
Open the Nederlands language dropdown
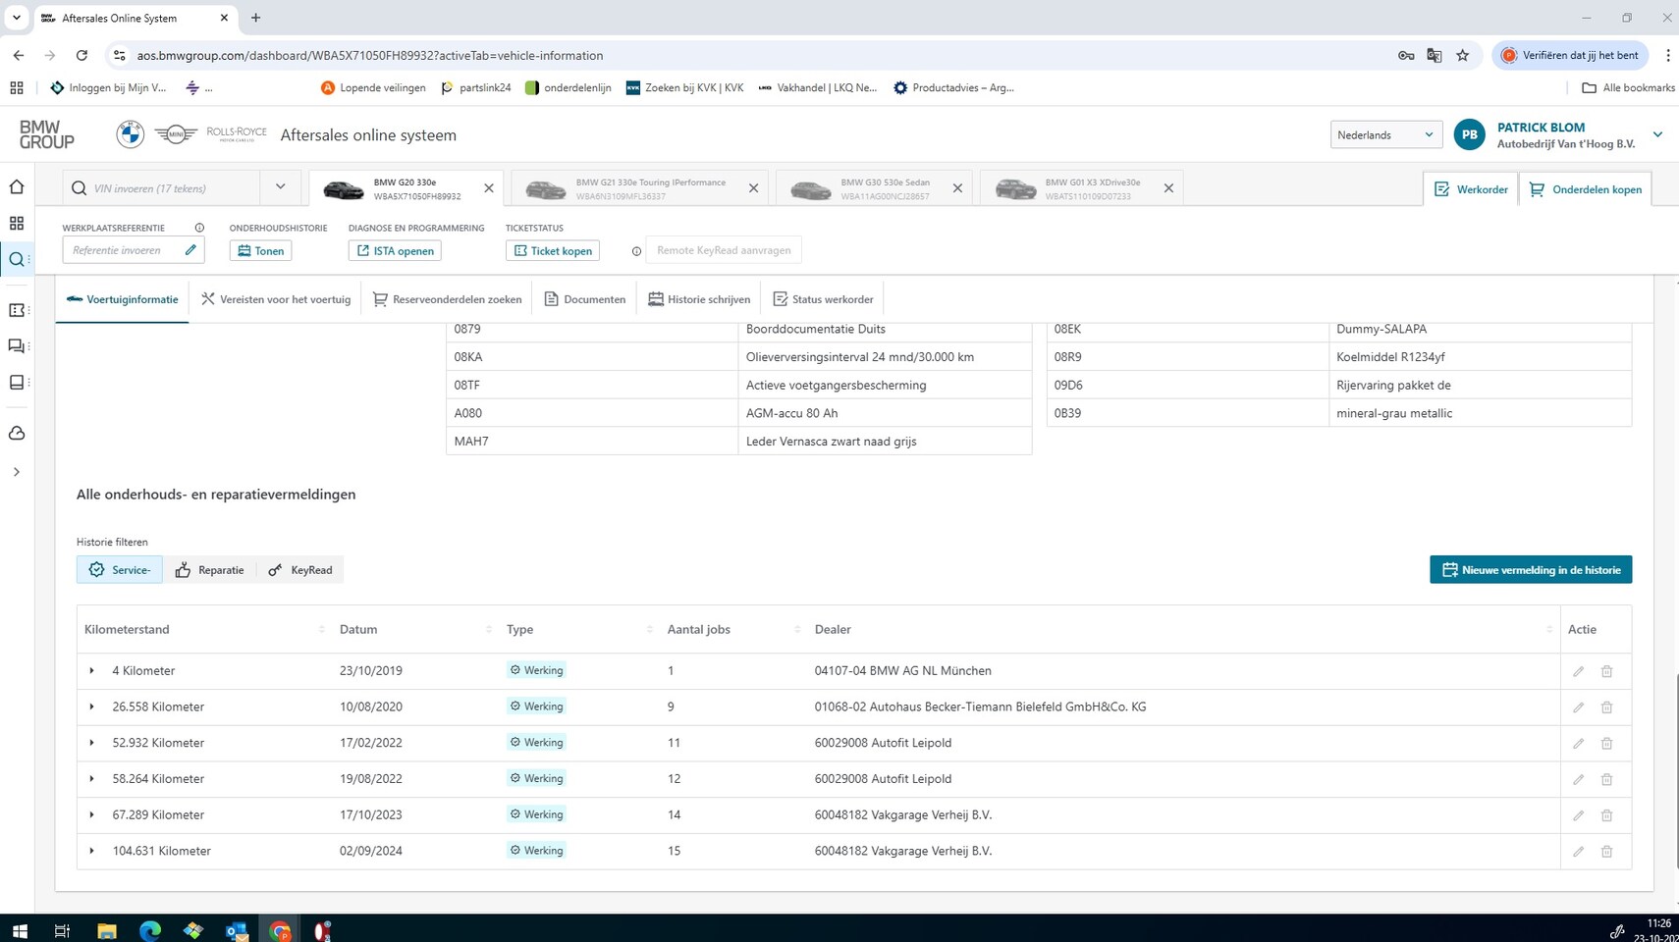1384,135
